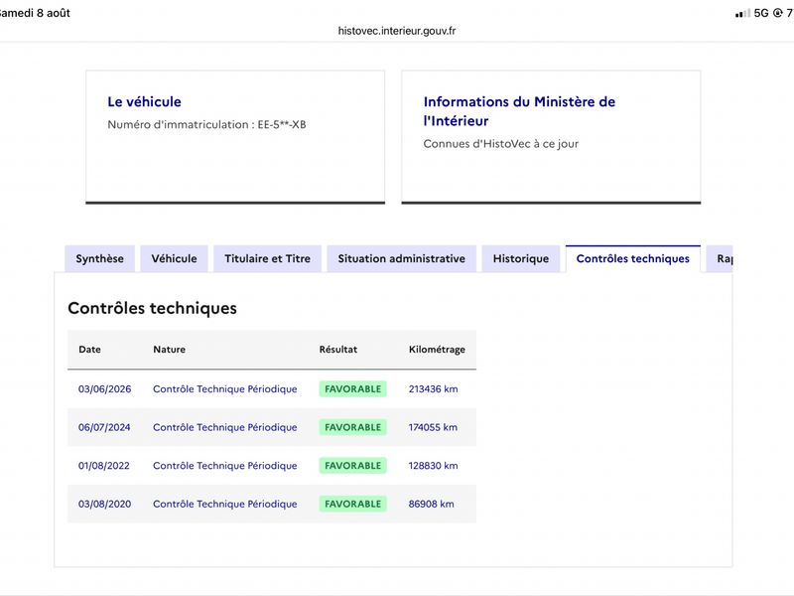Viewport: 794px width, 596px height.
Task: Select the date 03/08/2020
Action: pos(105,504)
